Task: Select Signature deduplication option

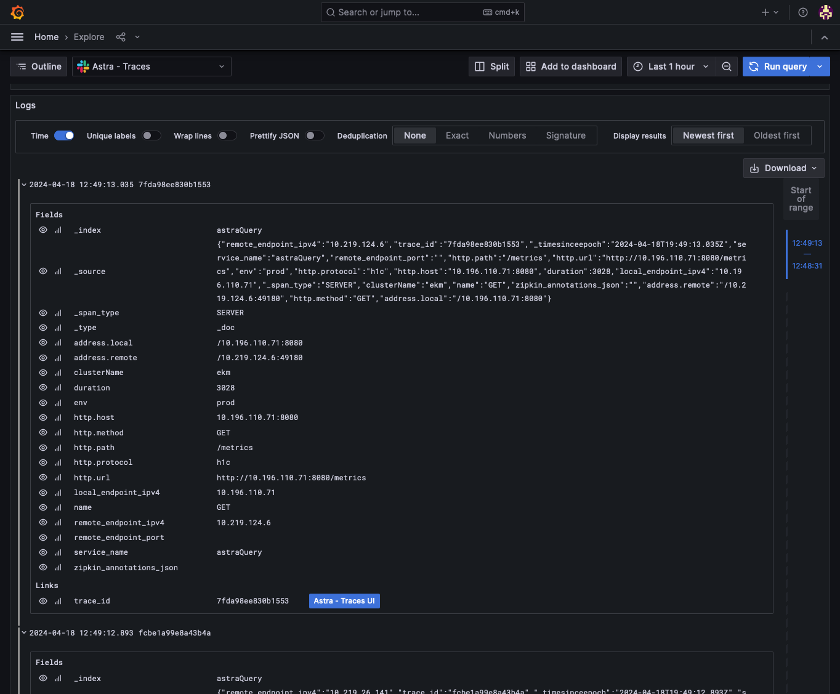Action: (x=565, y=135)
